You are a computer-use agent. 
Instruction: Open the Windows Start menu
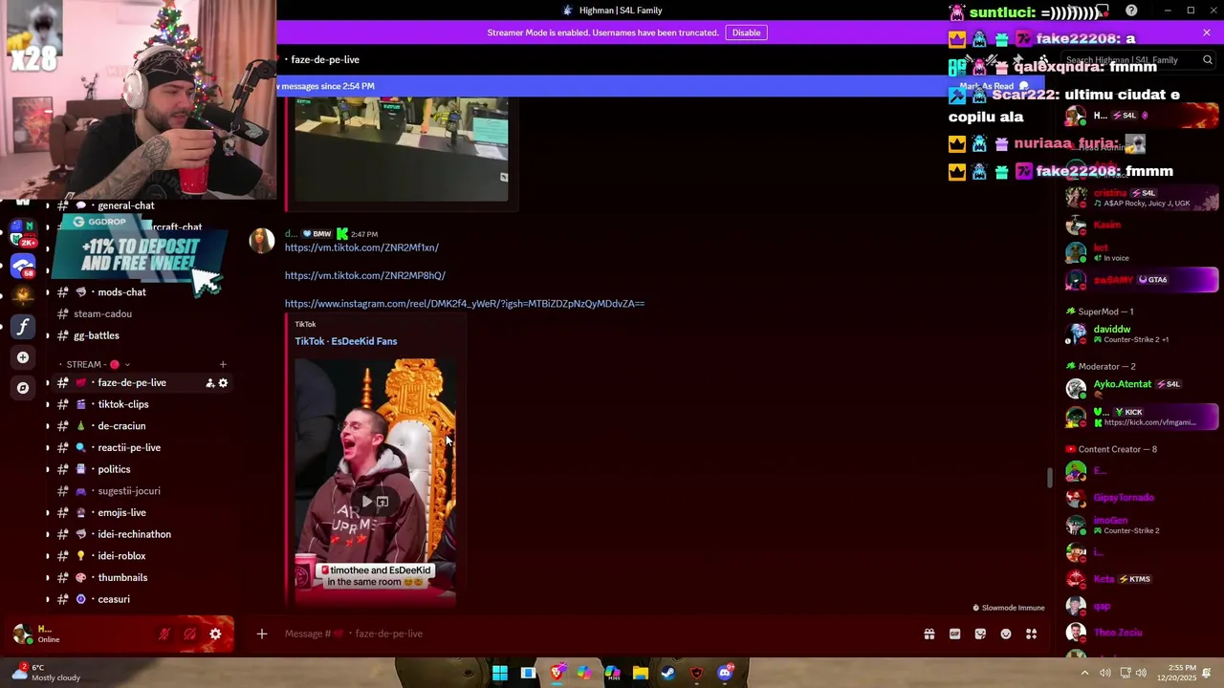point(500,674)
